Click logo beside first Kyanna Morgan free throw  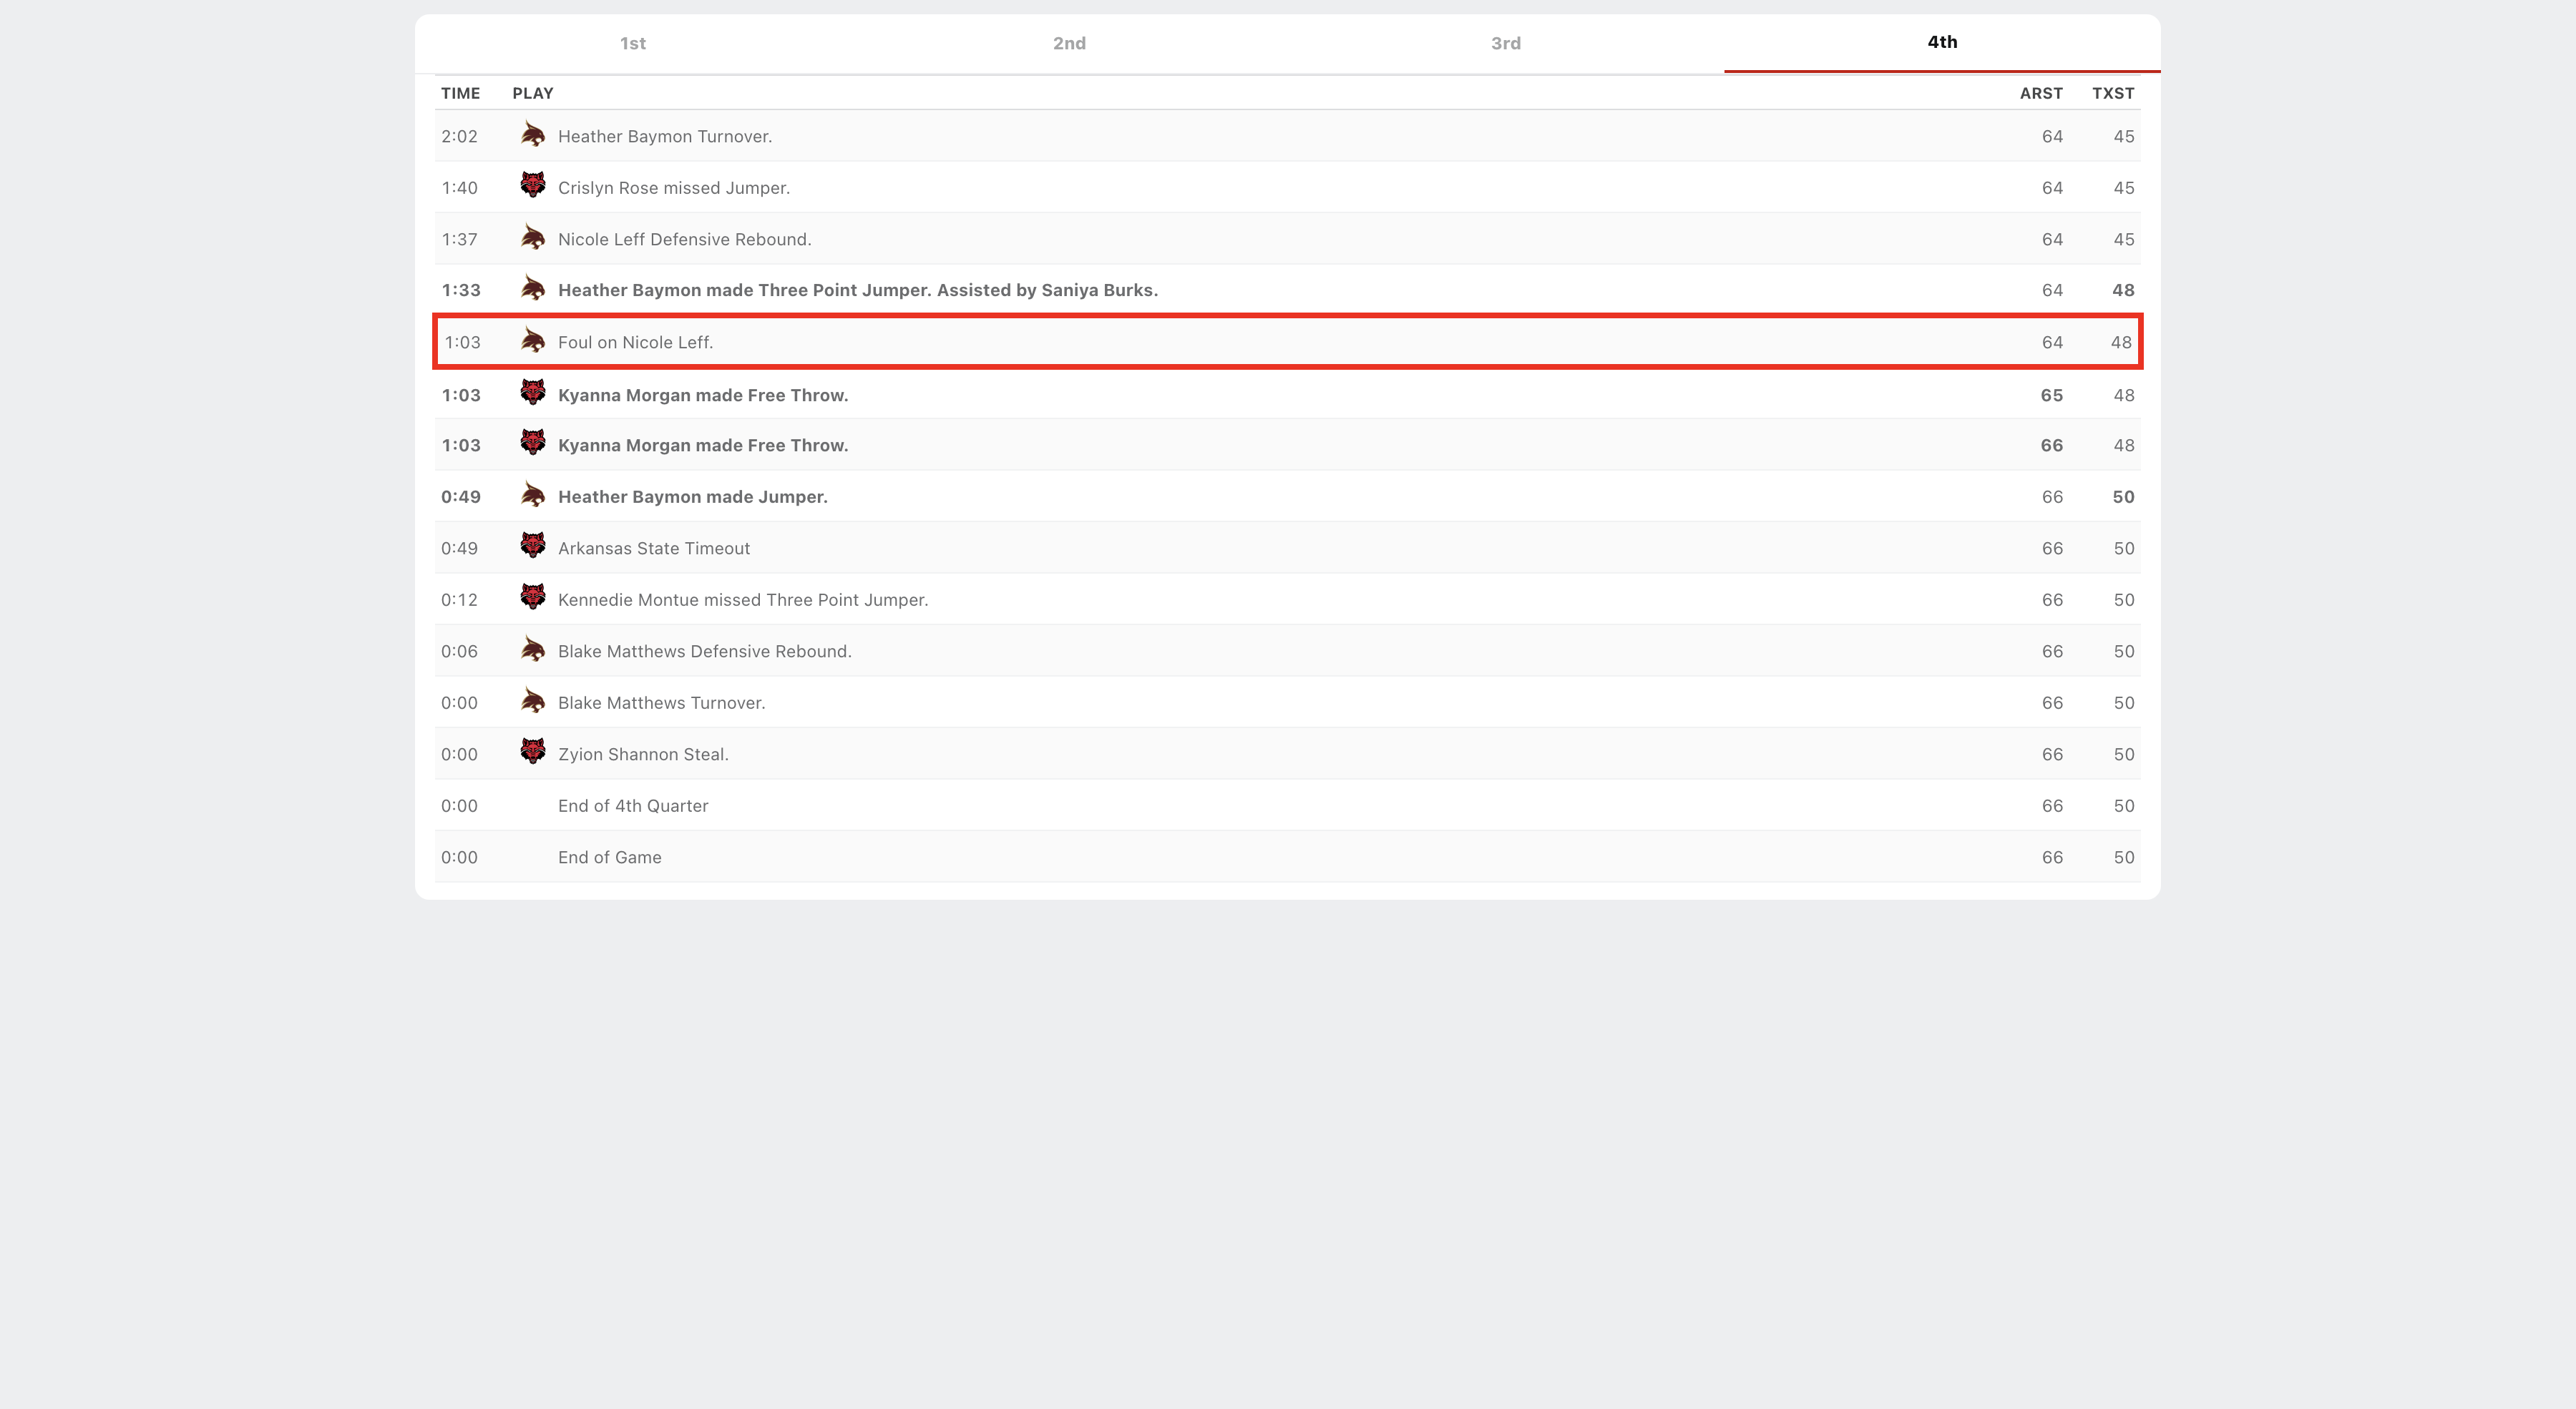[533, 393]
